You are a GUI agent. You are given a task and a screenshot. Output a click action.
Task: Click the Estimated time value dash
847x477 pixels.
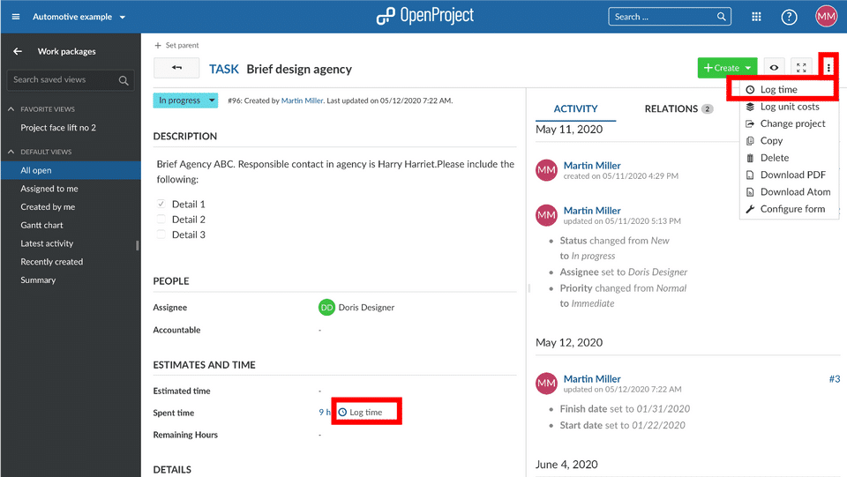[319, 391]
